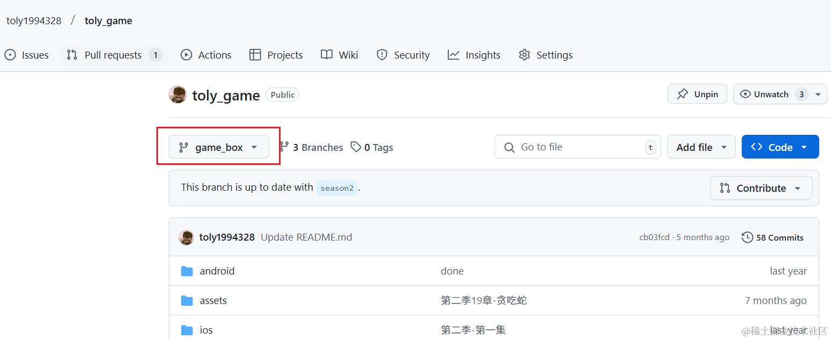Open the green Code dropdown button
831x340 pixels.
(x=780, y=147)
